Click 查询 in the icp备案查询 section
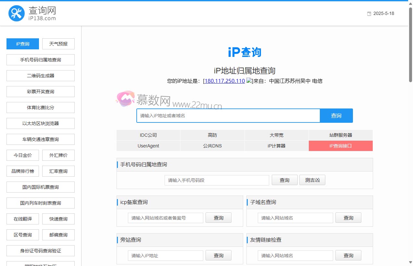Screen dimensions: 413x266 (219, 218)
